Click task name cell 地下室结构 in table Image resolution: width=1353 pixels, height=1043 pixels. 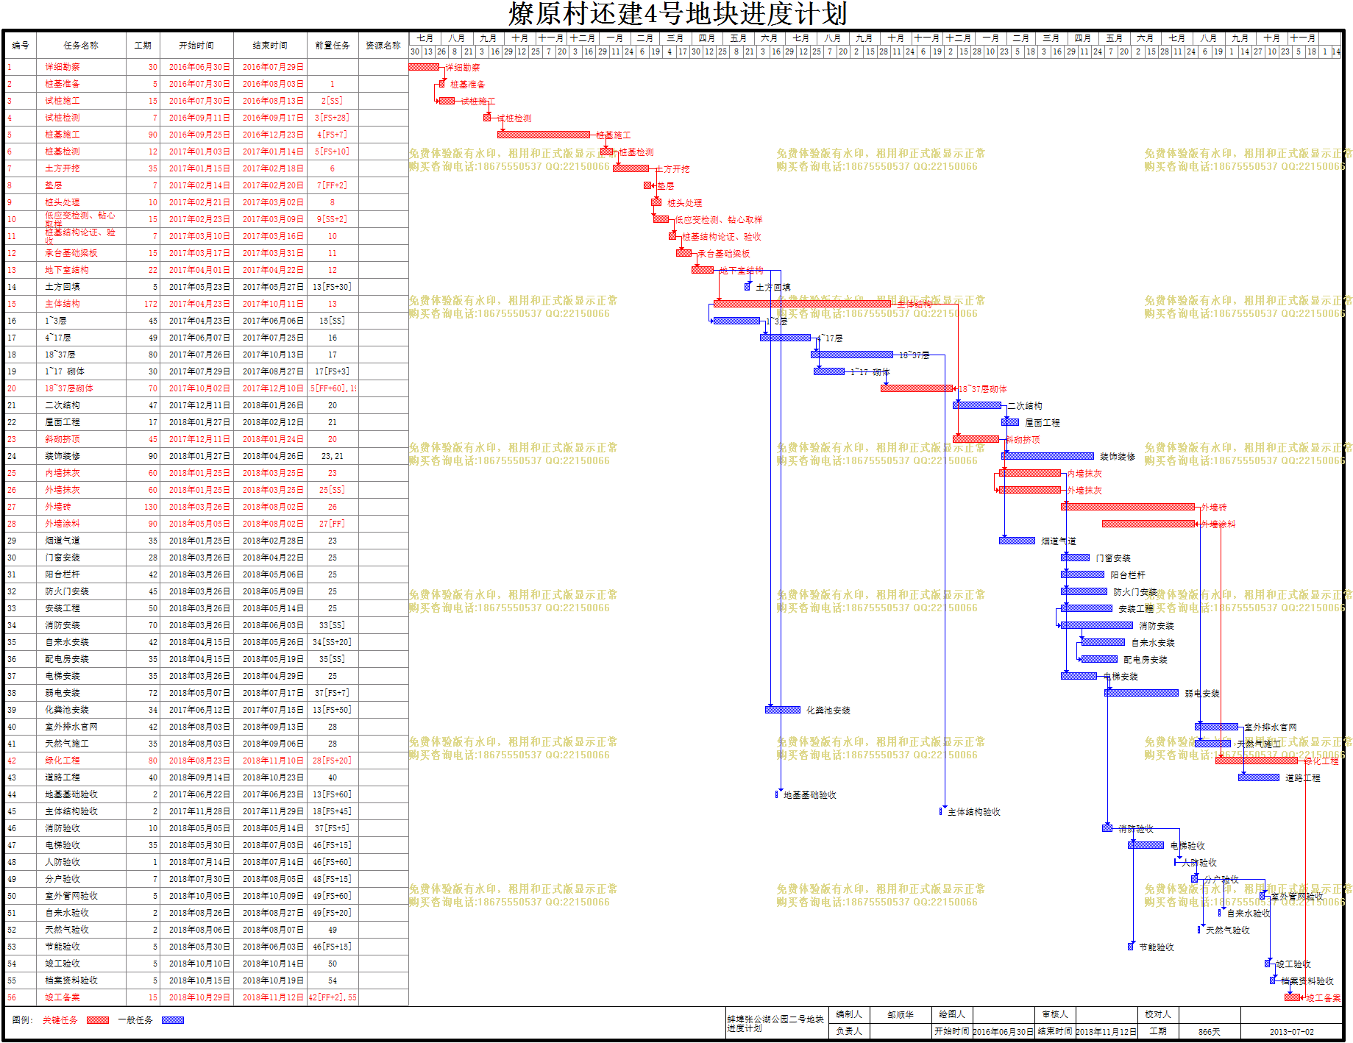(81, 270)
